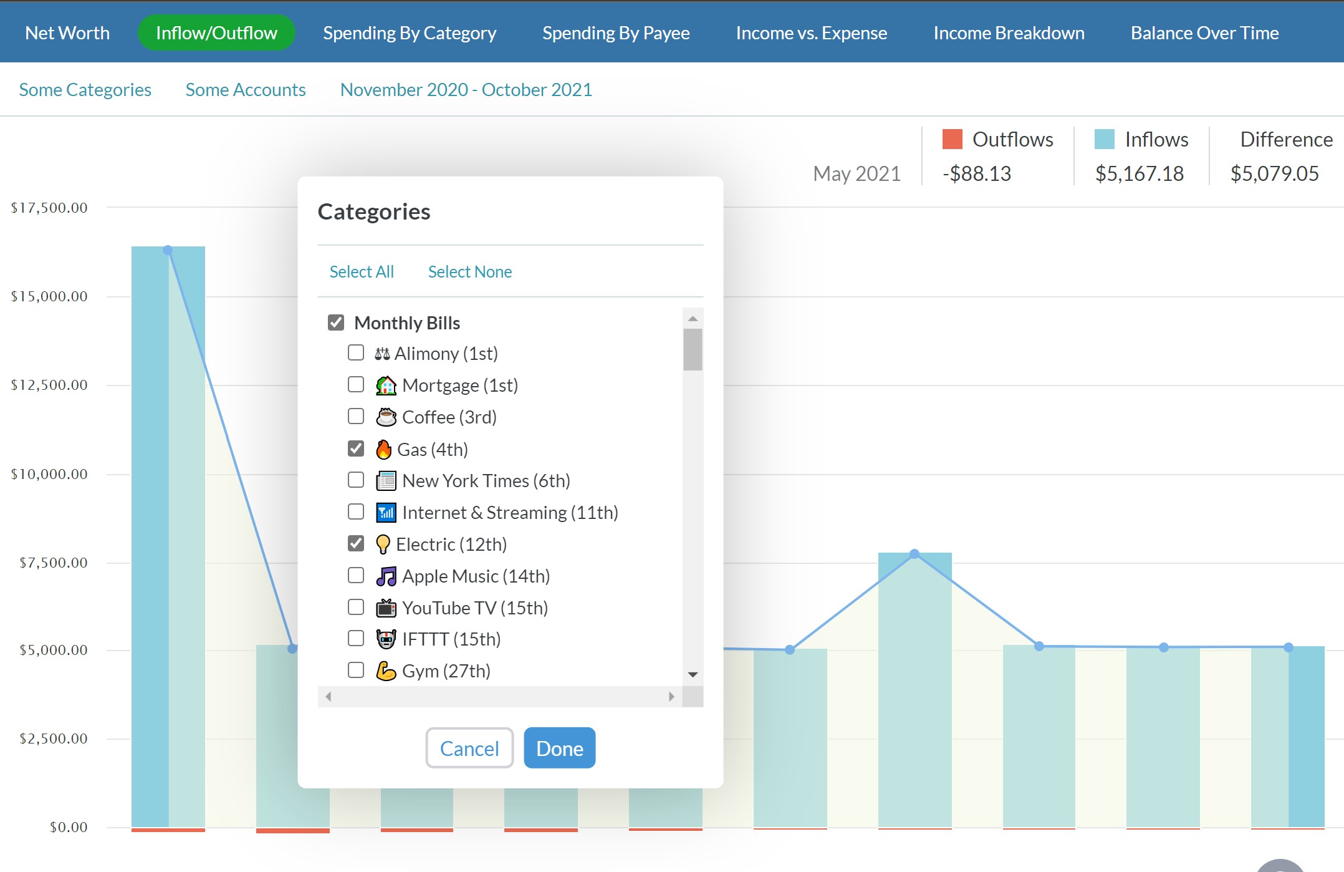
Task: Click the Gas flame icon
Action: pos(384,449)
